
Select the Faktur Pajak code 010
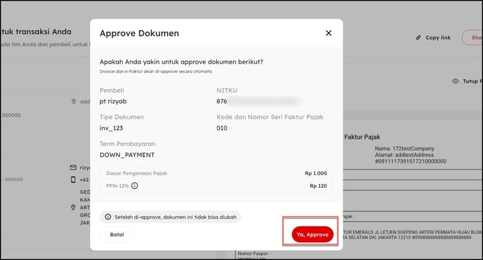[222, 128]
